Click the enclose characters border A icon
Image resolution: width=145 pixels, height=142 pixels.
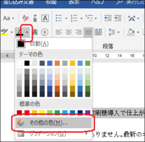(x=45, y=18)
